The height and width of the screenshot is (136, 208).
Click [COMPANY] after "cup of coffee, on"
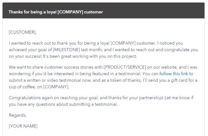click(56, 87)
